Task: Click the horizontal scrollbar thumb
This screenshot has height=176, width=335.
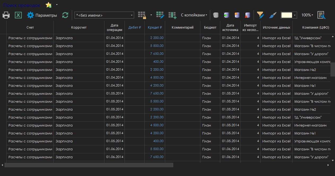Action: click(x=89, y=165)
